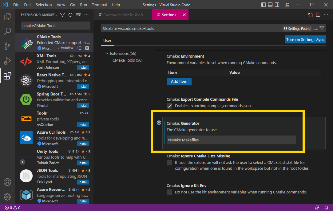Click Add Item under Cmake Environment
Viewport: 333px width, 211px height.
179,81
